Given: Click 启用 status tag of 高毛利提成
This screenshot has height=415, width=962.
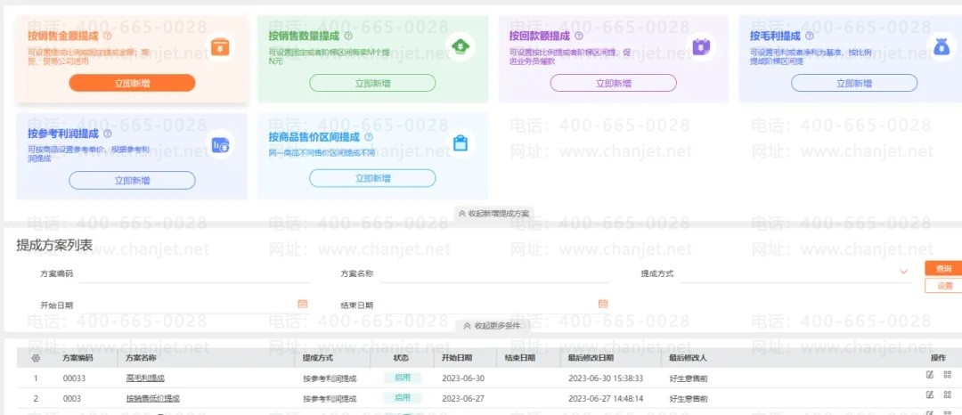Looking at the screenshot, I should (x=403, y=378).
